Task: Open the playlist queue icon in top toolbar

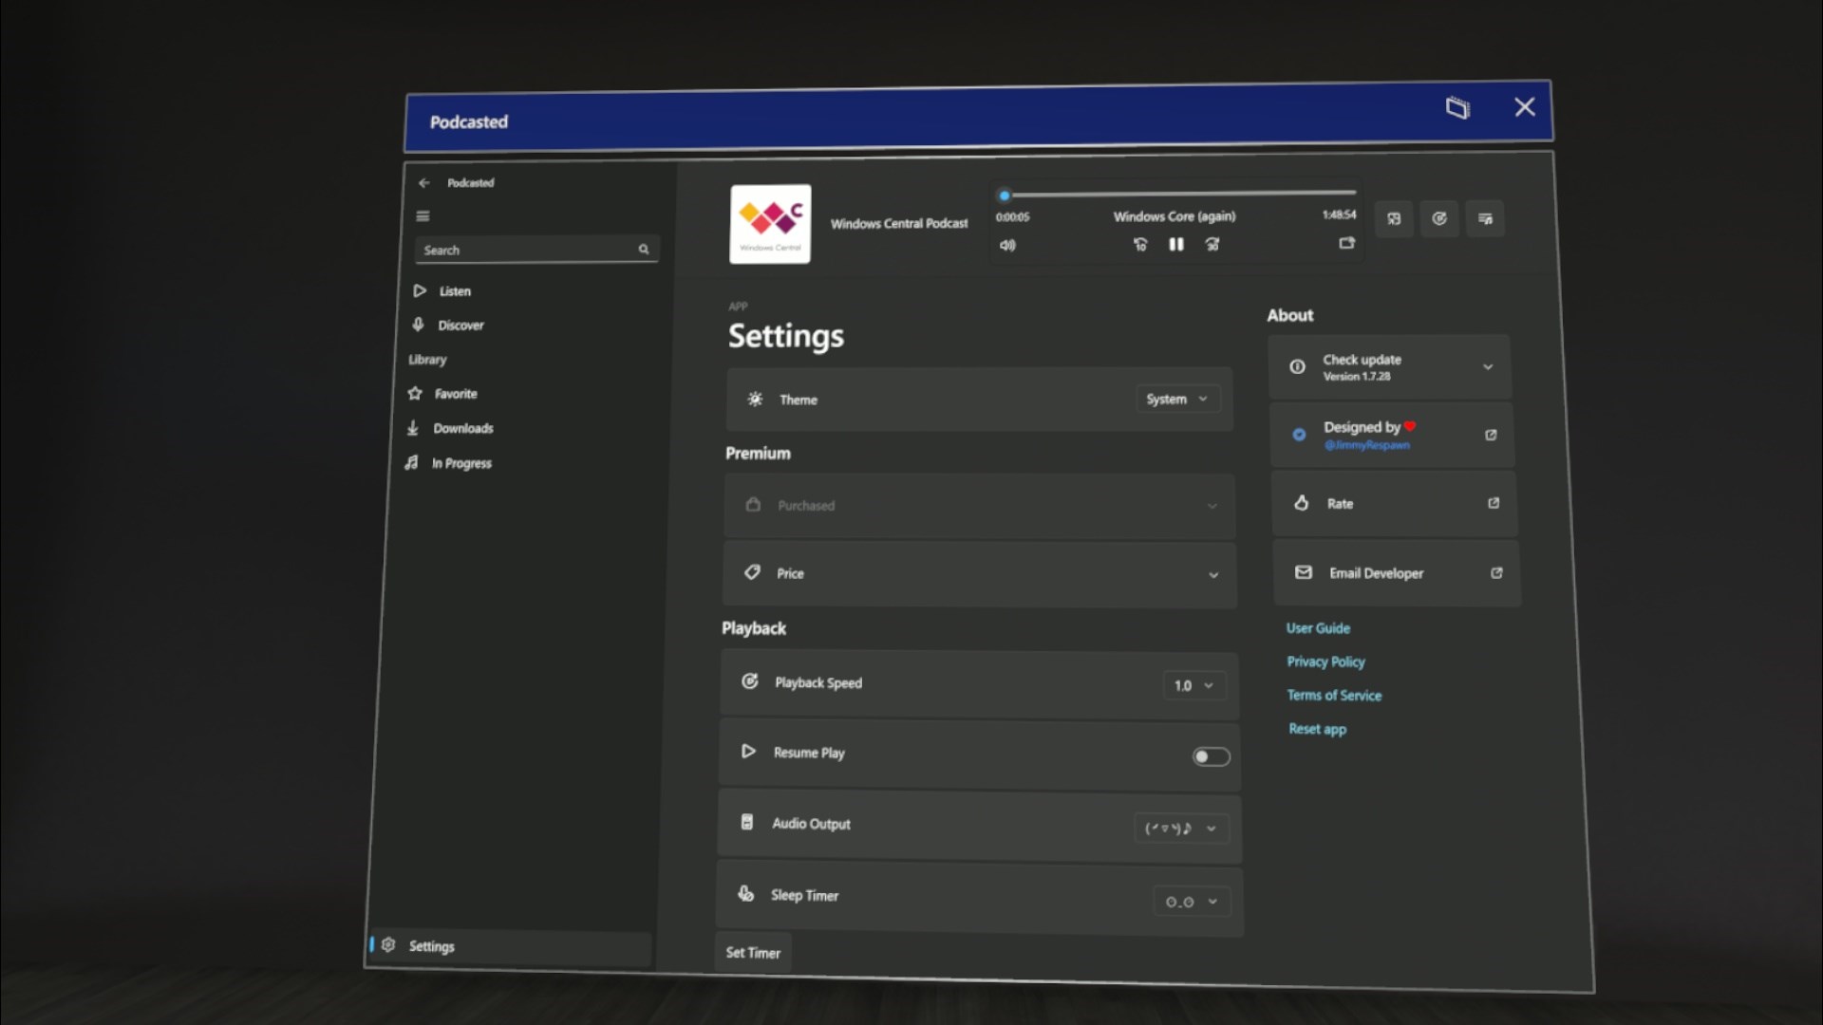Action: pos(1485,218)
